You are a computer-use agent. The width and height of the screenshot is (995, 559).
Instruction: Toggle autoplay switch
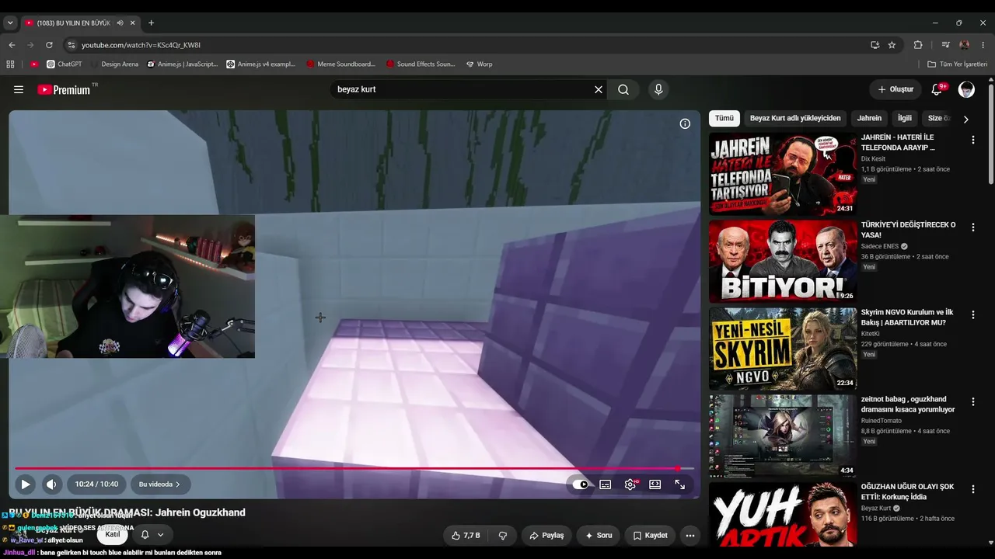(x=581, y=484)
